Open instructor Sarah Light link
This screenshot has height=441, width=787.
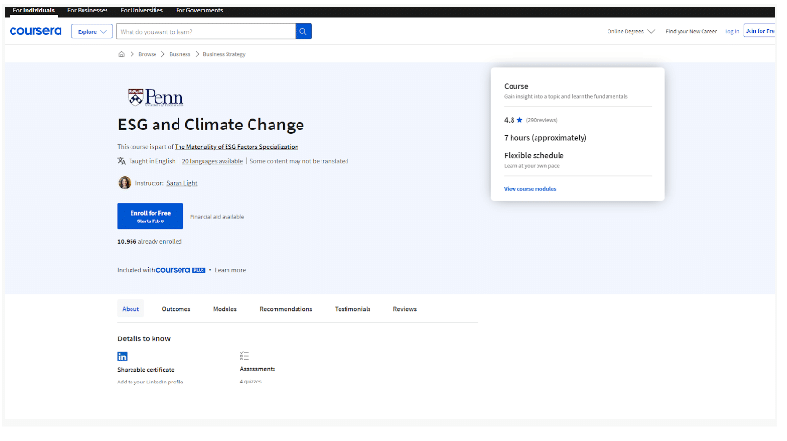click(181, 183)
